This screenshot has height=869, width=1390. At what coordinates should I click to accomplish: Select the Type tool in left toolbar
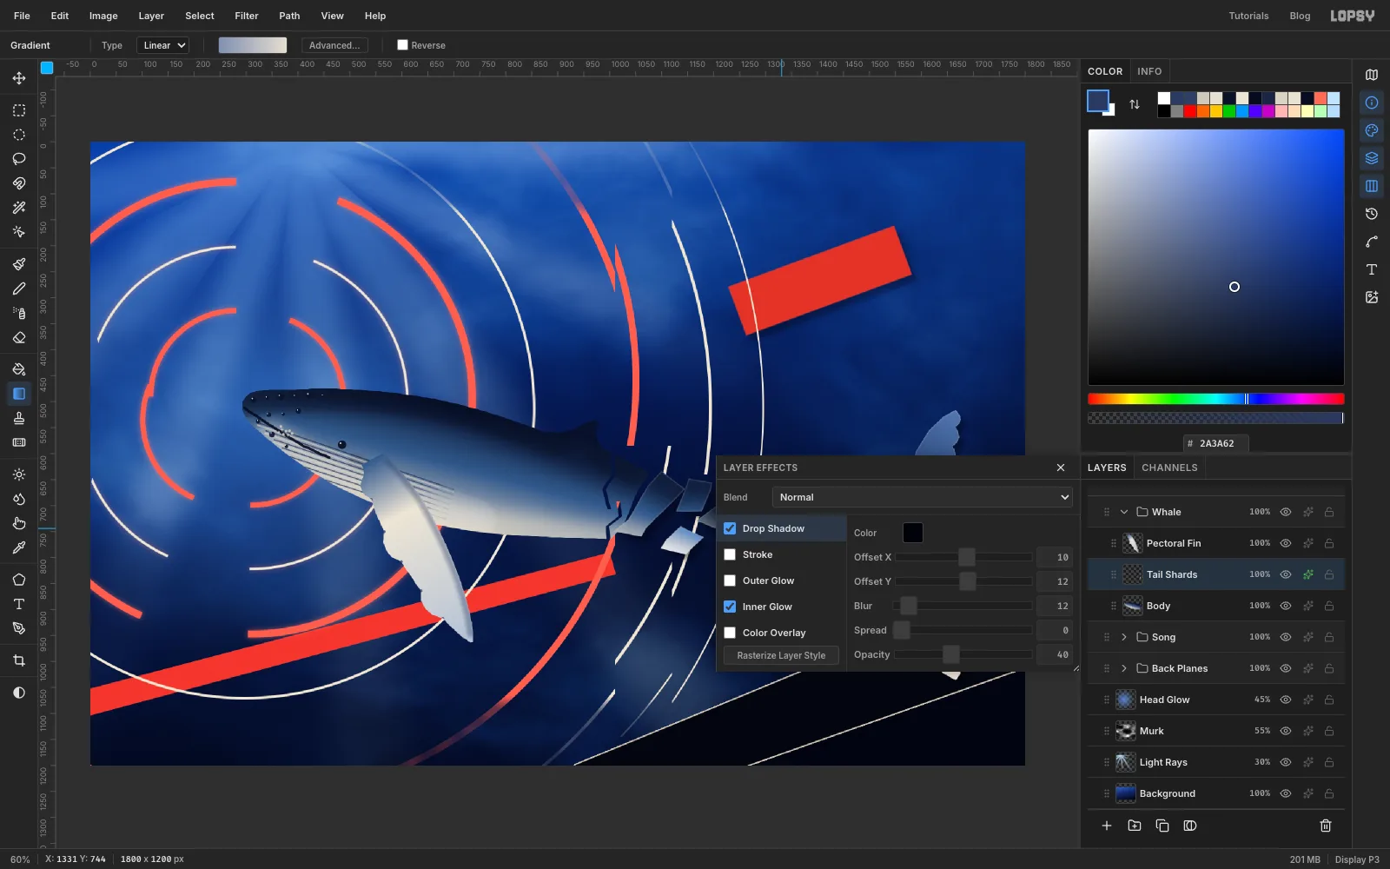tap(18, 604)
